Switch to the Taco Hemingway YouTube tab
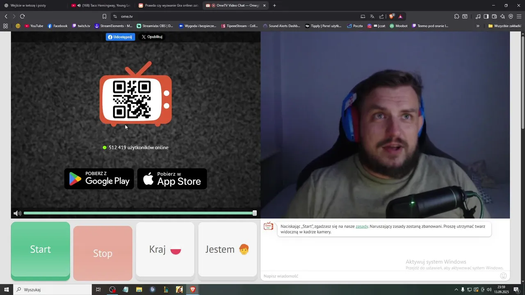The width and height of the screenshot is (525, 295). click(100, 5)
